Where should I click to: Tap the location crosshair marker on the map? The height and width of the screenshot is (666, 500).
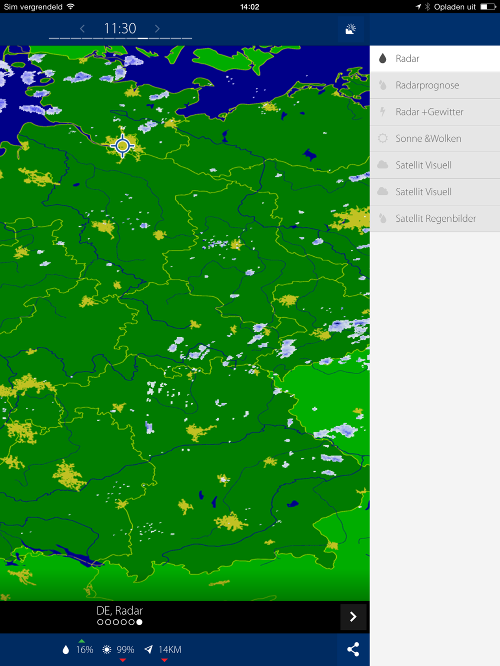[x=122, y=146]
